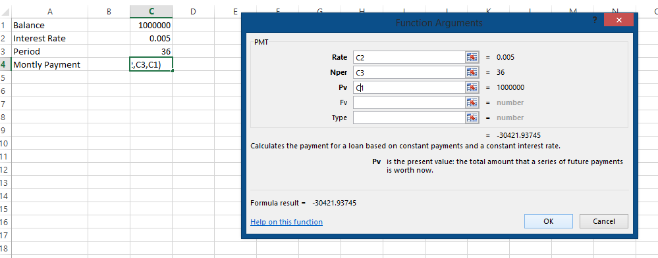Select row 16 header

tap(5, 222)
